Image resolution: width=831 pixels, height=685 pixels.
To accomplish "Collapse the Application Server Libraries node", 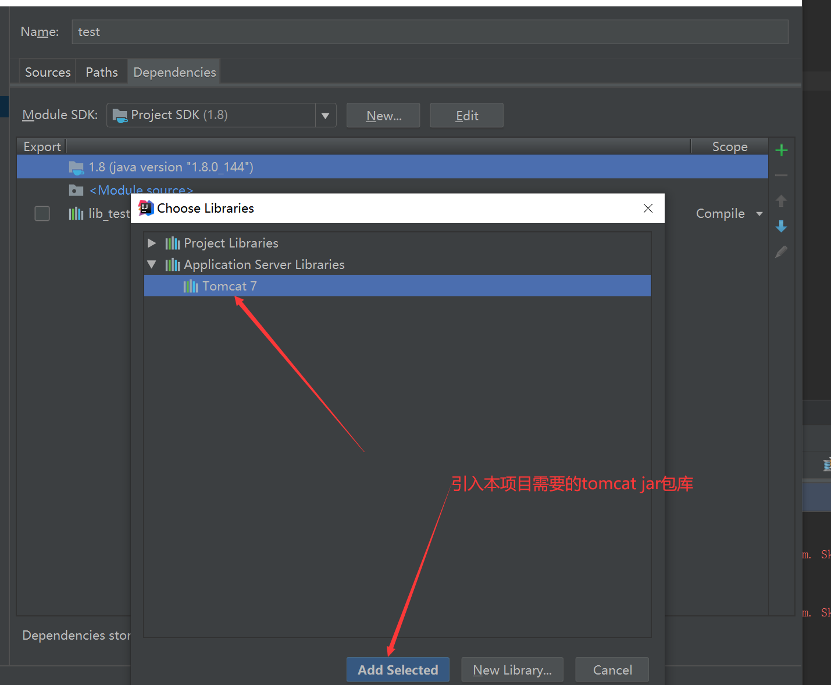I will 152,264.
